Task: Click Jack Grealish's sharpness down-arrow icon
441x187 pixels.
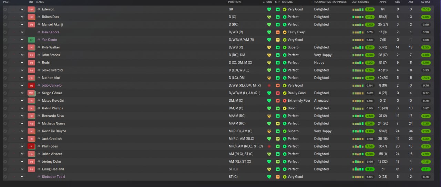Action: [x=278, y=139]
